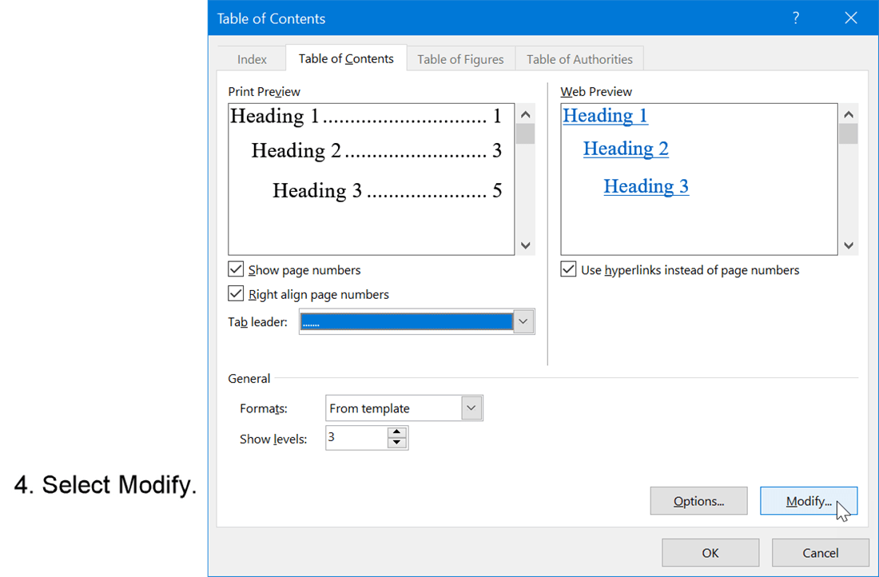The height and width of the screenshot is (577, 879).
Task: Open the Tab leader dropdown
Action: [523, 321]
